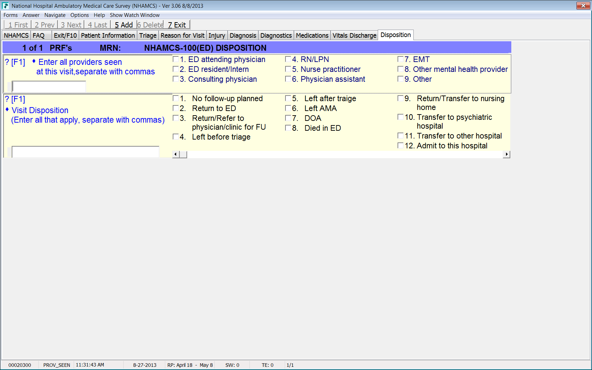592x370 pixels.
Task: Tick the Nurse practitioner checkbox
Action: [x=288, y=69]
